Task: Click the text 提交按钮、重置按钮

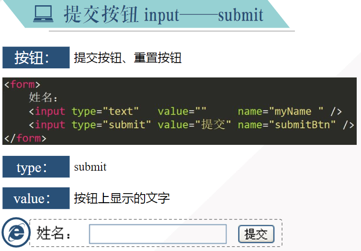Action: click(x=127, y=58)
